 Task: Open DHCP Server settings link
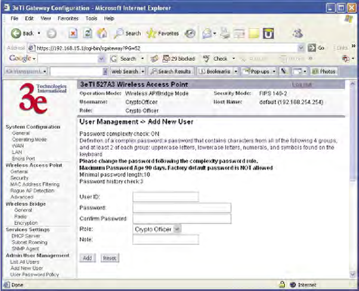(26, 236)
